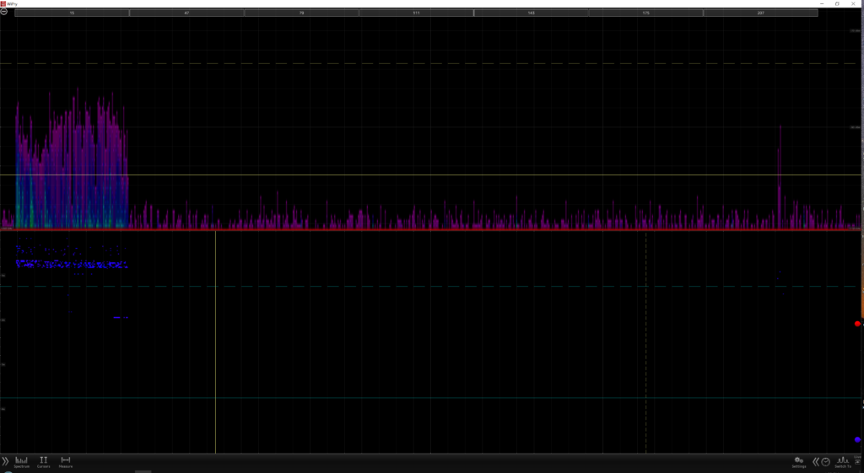Click the red marker dot on right edge
This screenshot has height=473, width=864.
coord(857,324)
